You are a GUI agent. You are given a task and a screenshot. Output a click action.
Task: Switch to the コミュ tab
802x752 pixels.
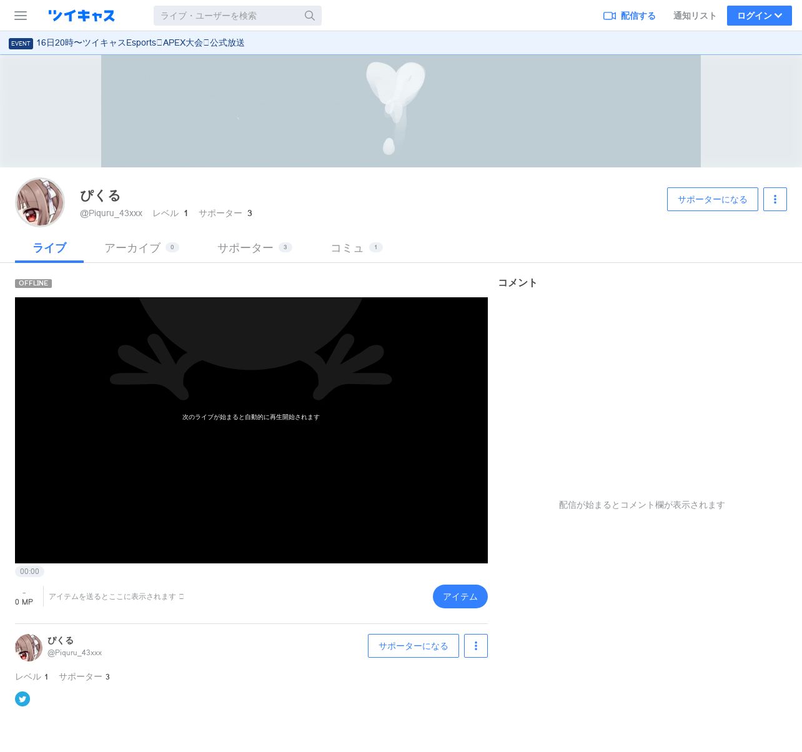coord(357,248)
